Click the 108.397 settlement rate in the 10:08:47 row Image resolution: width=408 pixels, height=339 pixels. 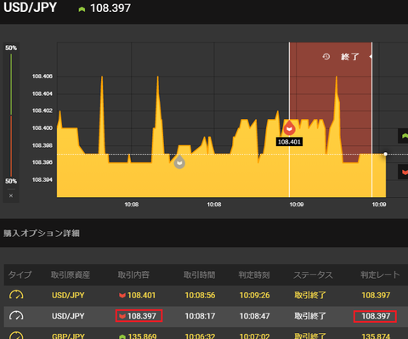(x=376, y=316)
